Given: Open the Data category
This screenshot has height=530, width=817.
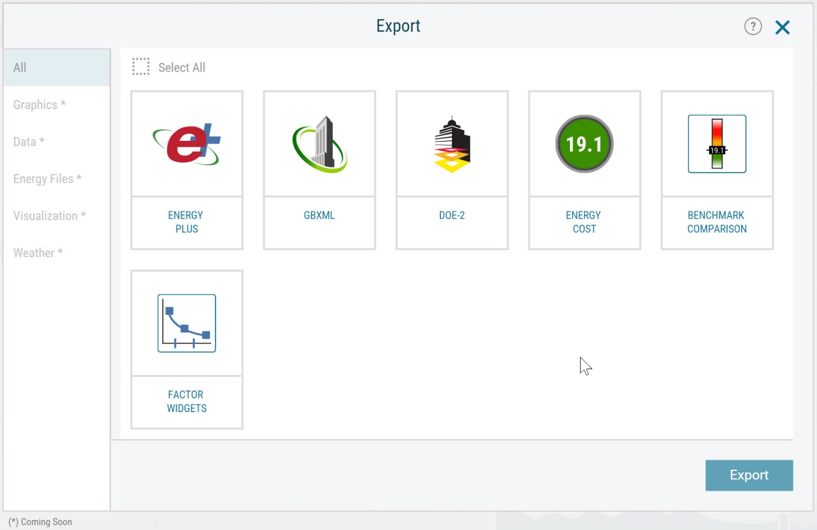Looking at the screenshot, I should (x=28, y=141).
